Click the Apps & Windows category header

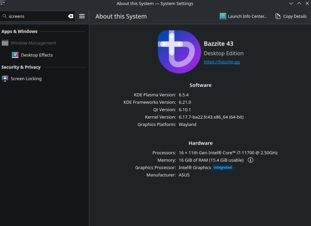click(20, 31)
